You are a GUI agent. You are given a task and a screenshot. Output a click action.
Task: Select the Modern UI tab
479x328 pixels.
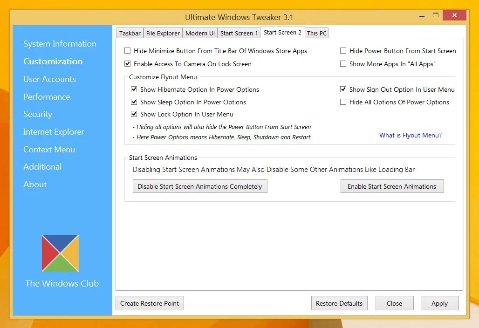coord(200,33)
